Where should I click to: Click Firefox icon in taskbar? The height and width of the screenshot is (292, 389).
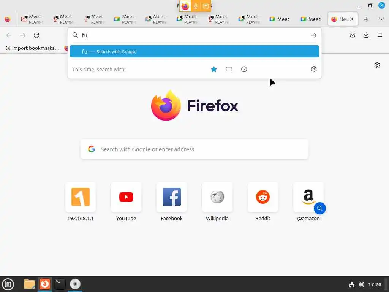[x=45, y=284]
